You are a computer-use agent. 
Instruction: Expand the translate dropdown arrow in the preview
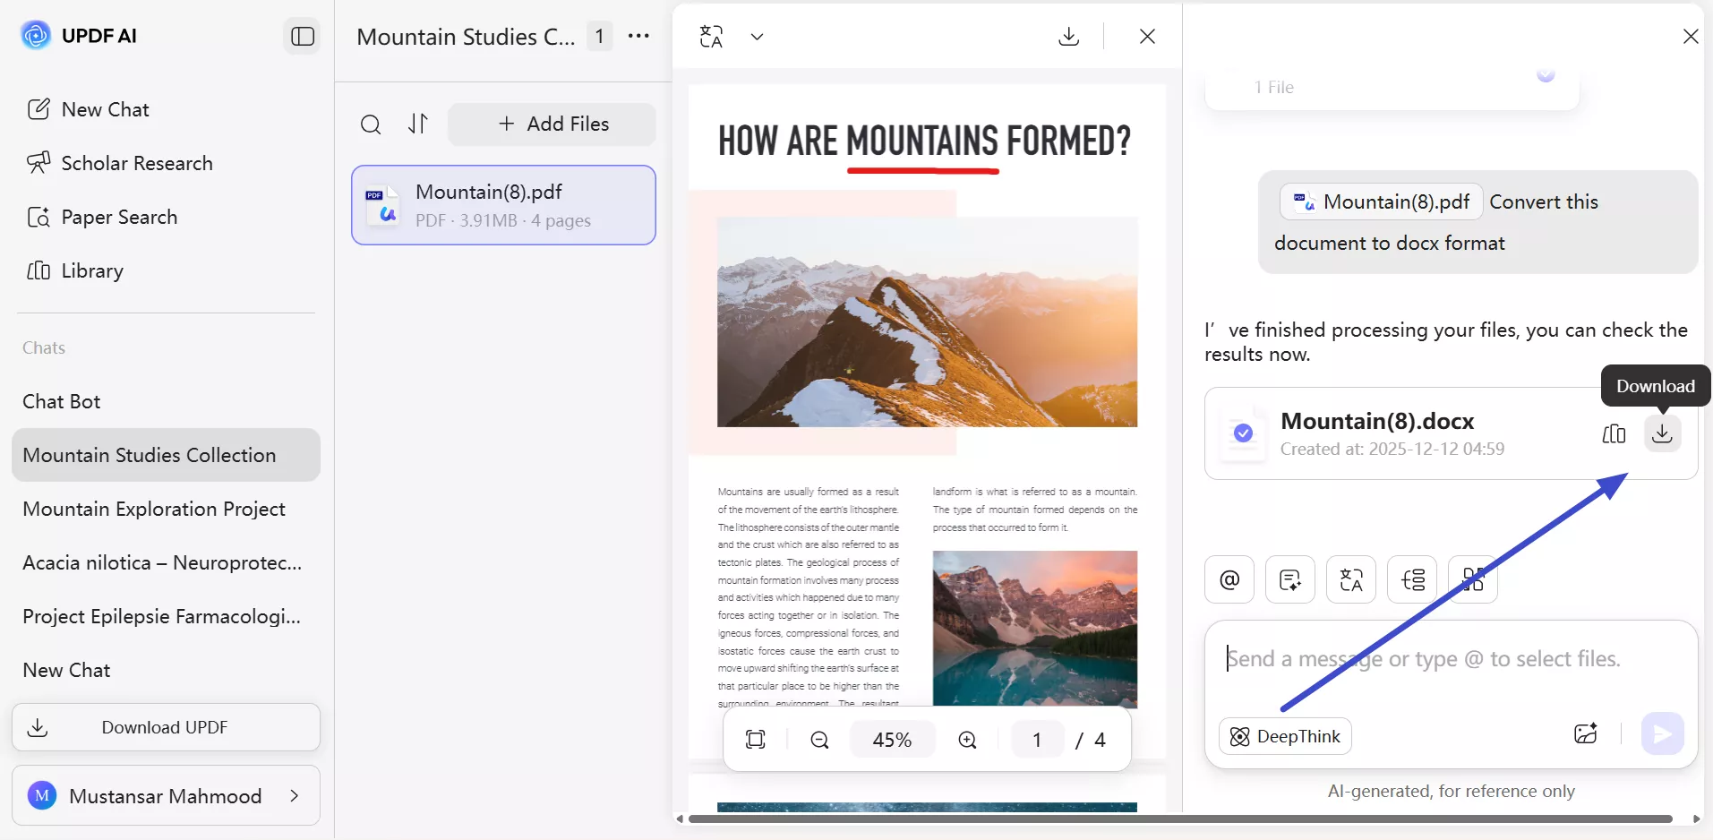pos(757,37)
